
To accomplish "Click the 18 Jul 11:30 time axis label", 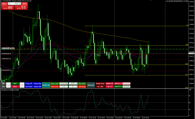I will [x=39, y=118].
